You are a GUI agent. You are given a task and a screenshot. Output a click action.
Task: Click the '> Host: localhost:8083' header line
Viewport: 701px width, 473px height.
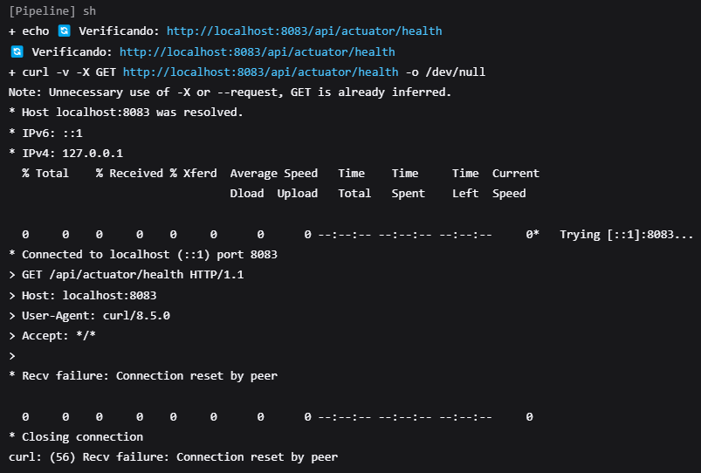click(83, 295)
